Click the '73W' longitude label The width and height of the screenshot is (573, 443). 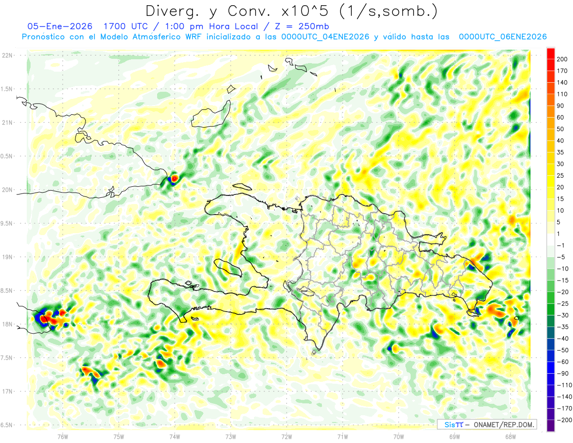click(230, 436)
